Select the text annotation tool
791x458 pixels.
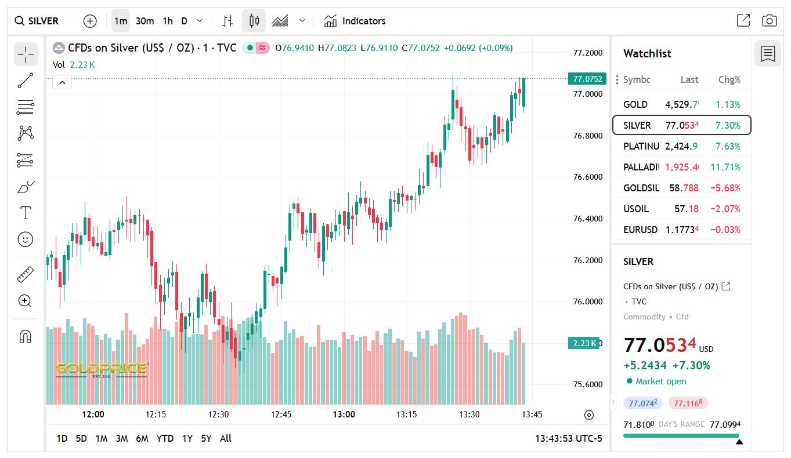click(26, 213)
